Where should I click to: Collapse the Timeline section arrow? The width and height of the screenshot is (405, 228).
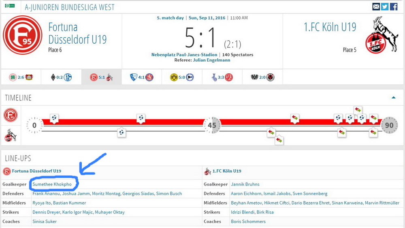pyautogui.click(x=393, y=98)
